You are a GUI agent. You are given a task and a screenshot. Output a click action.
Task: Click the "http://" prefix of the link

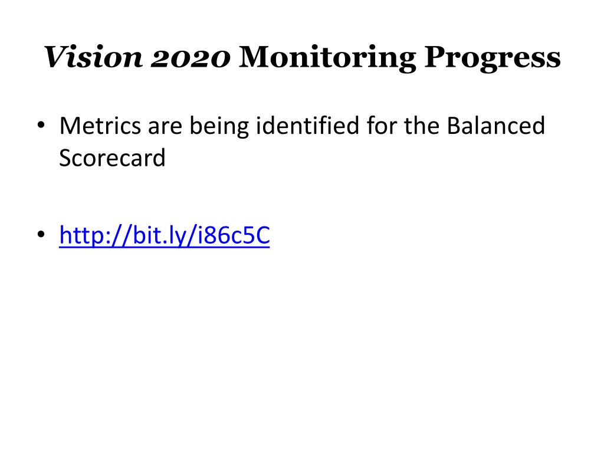[x=96, y=235]
